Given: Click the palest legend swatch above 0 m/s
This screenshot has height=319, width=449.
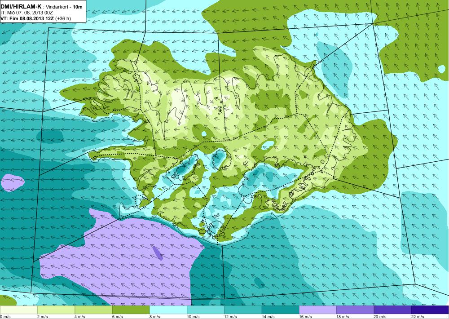Looking at the screenshot, I should tap(18, 310).
